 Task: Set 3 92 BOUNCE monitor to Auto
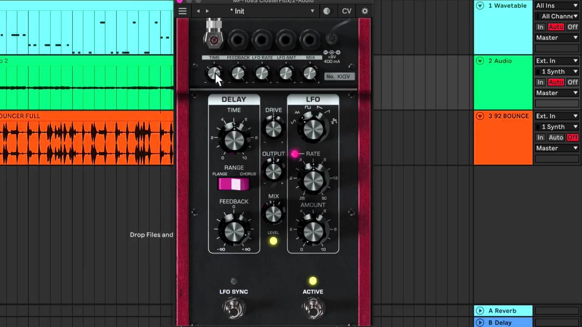coord(556,137)
